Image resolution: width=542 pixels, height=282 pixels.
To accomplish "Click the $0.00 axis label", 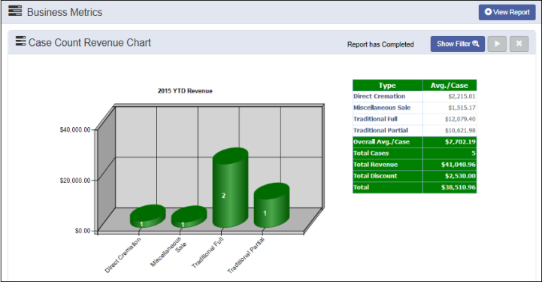I will pyautogui.click(x=83, y=231).
